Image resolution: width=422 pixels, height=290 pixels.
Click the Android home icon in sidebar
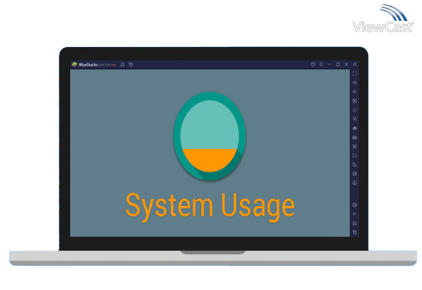(355, 223)
